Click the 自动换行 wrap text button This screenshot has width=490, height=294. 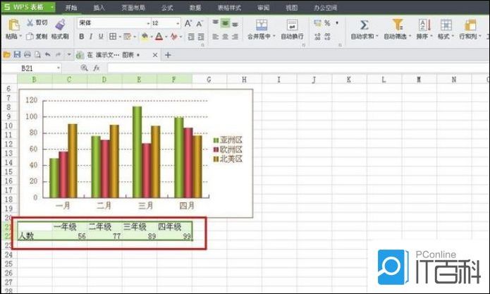pos(292,29)
